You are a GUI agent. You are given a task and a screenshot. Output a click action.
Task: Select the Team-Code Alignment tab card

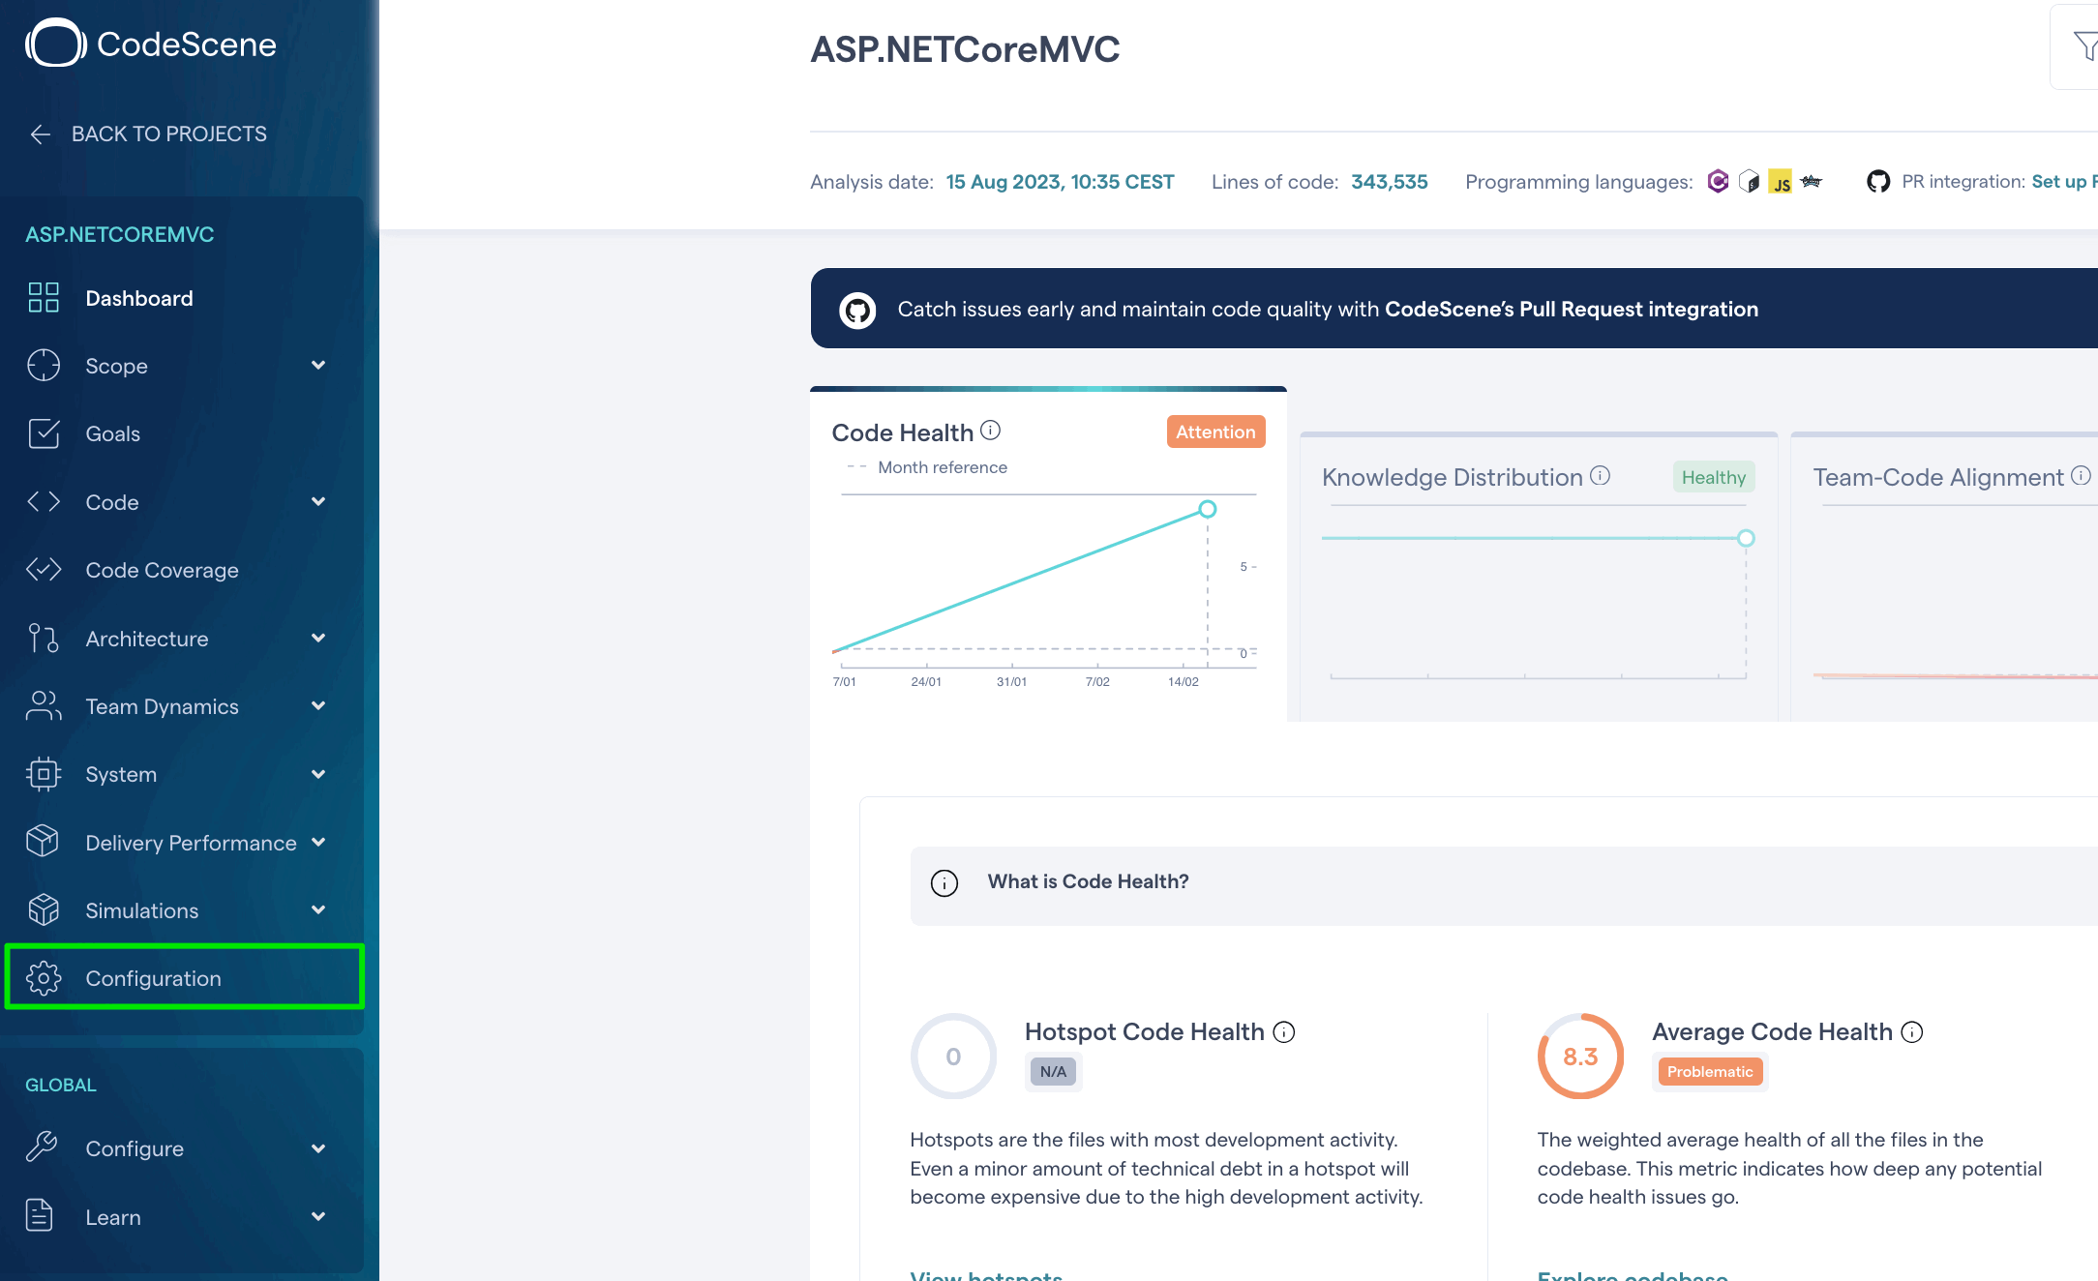pyautogui.click(x=1944, y=577)
